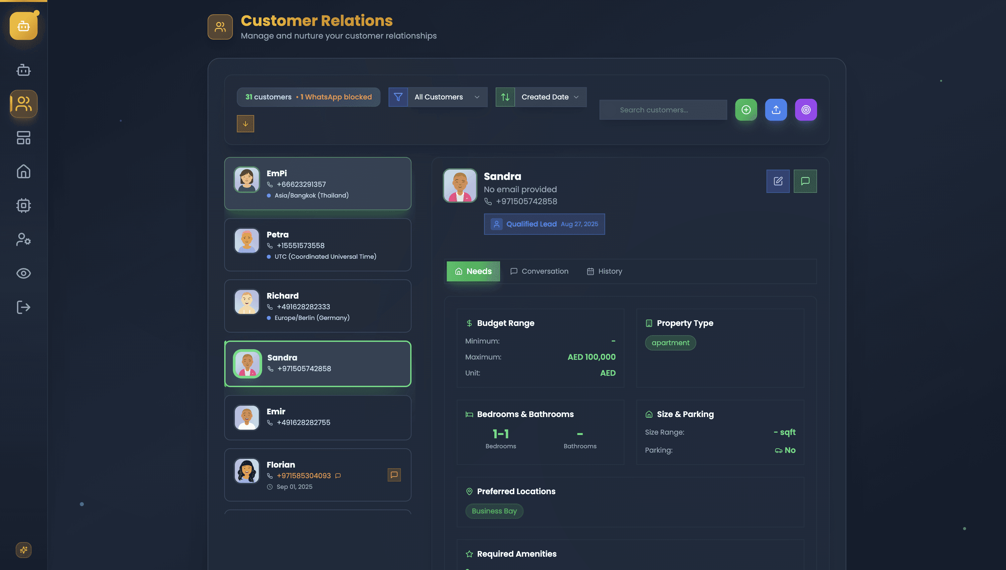1006x570 pixels.
Task: Select the Petra customer card
Action: (x=318, y=245)
